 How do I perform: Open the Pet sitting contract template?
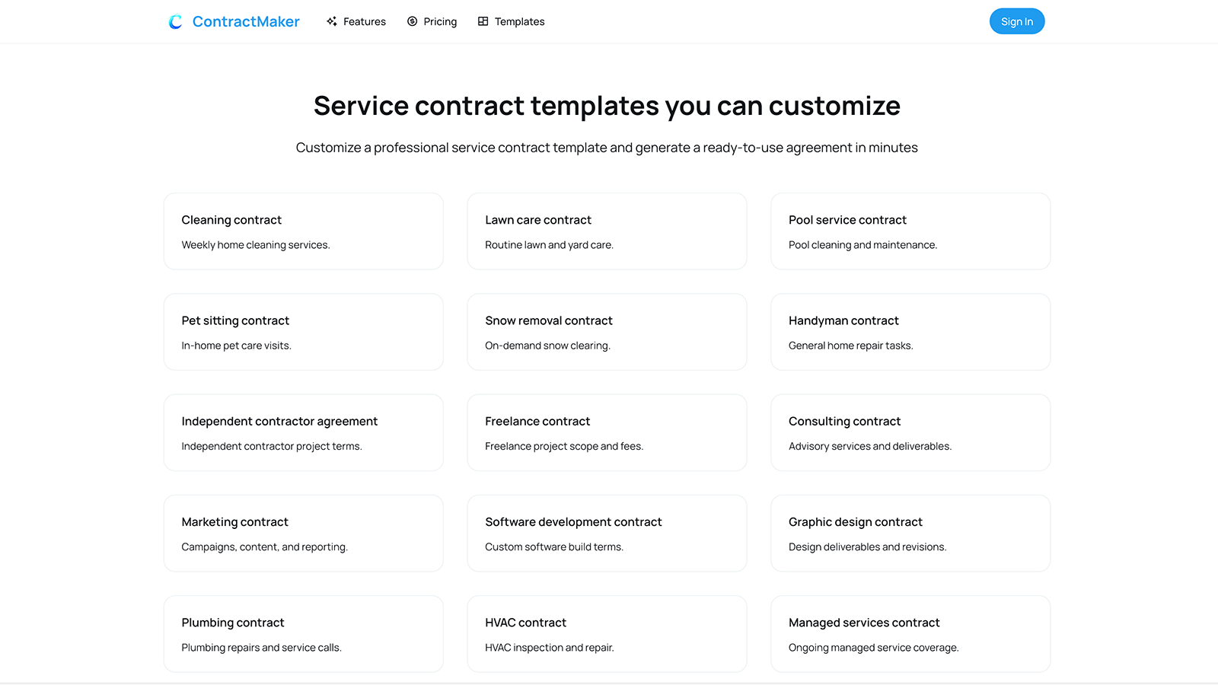pyautogui.click(x=303, y=331)
